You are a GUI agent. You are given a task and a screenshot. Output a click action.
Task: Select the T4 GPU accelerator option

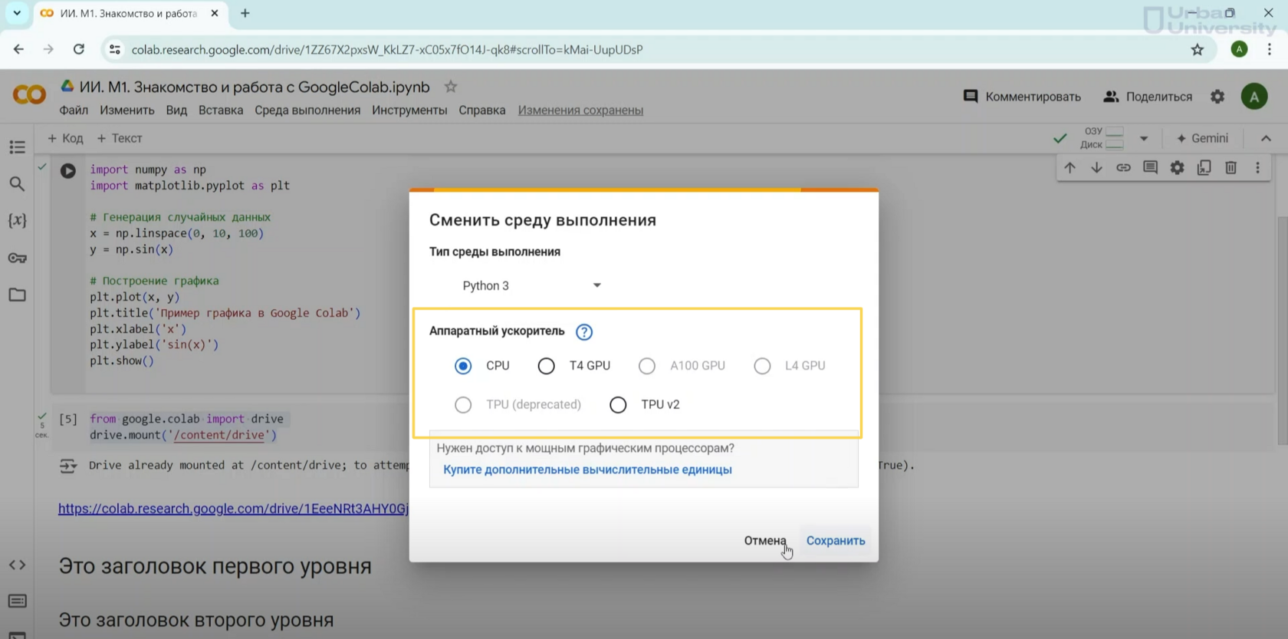[546, 366]
